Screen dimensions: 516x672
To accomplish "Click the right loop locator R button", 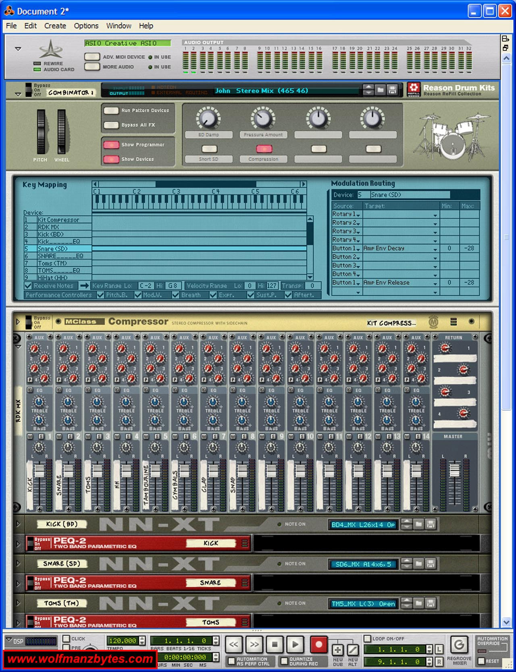I will (x=439, y=661).
